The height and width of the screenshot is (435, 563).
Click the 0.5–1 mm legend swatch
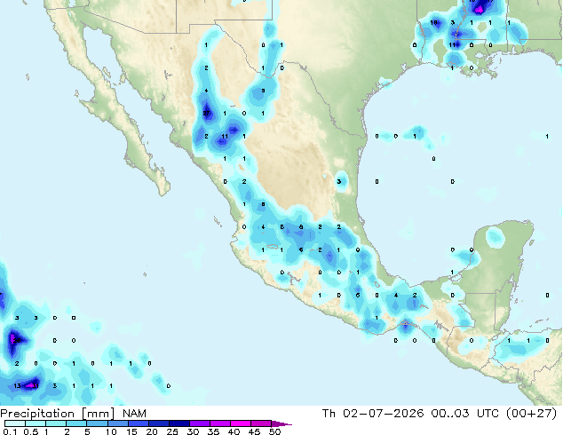point(36,423)
